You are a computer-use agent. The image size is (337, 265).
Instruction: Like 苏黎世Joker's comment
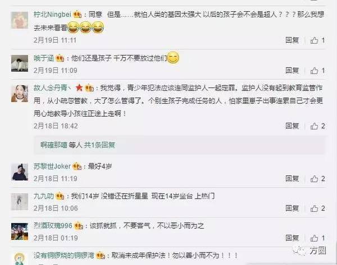click(314, 179)
